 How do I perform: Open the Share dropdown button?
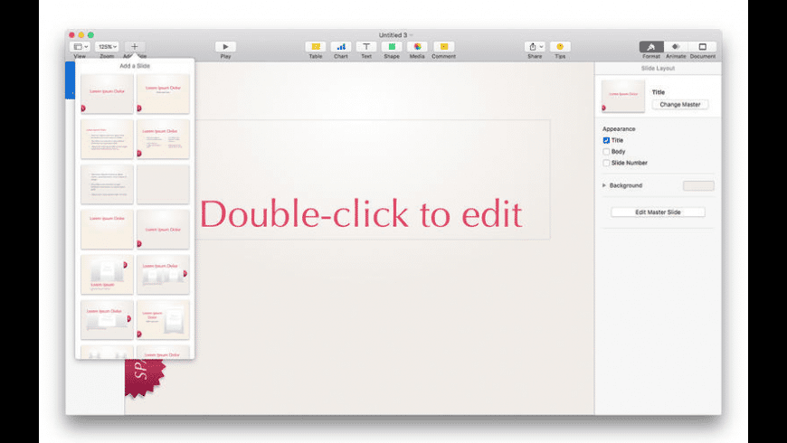pos(535,47)
